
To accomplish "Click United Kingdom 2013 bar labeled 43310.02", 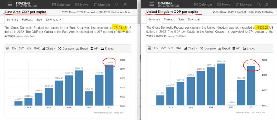I will (160, 101).
